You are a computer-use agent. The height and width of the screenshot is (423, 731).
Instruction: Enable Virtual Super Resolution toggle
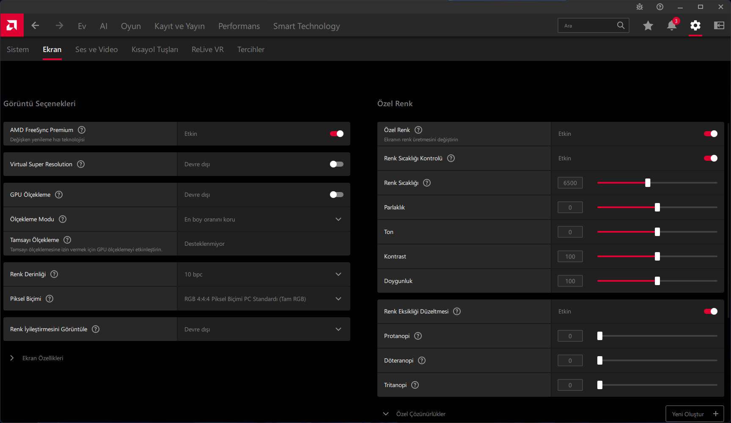click(337, 164)
